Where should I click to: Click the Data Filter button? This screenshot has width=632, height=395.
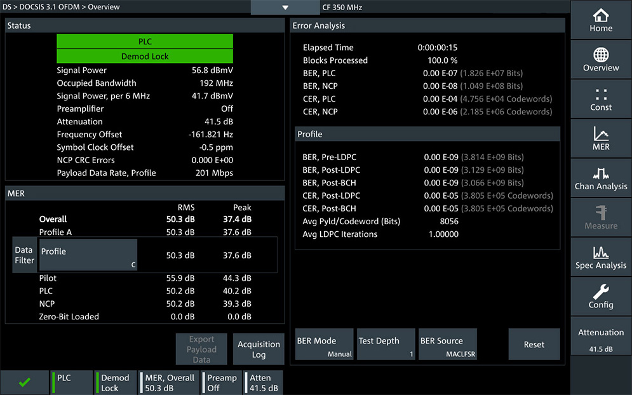click(x=24, y=255)
